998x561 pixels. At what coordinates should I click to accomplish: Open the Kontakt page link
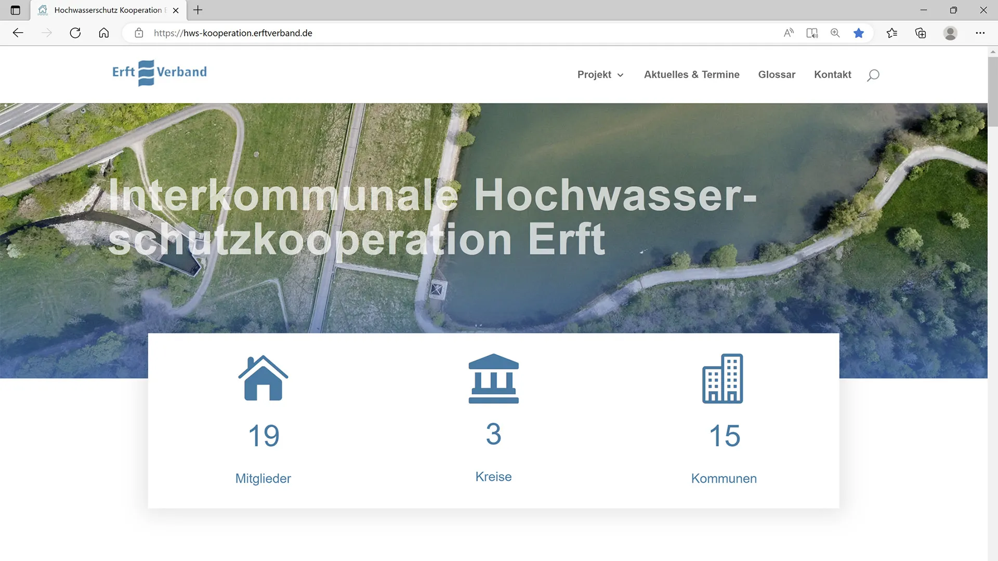tap(832, 75)
